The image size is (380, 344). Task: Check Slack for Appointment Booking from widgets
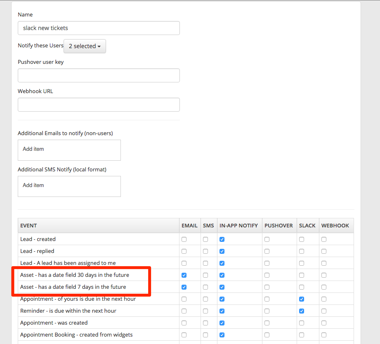302,335
